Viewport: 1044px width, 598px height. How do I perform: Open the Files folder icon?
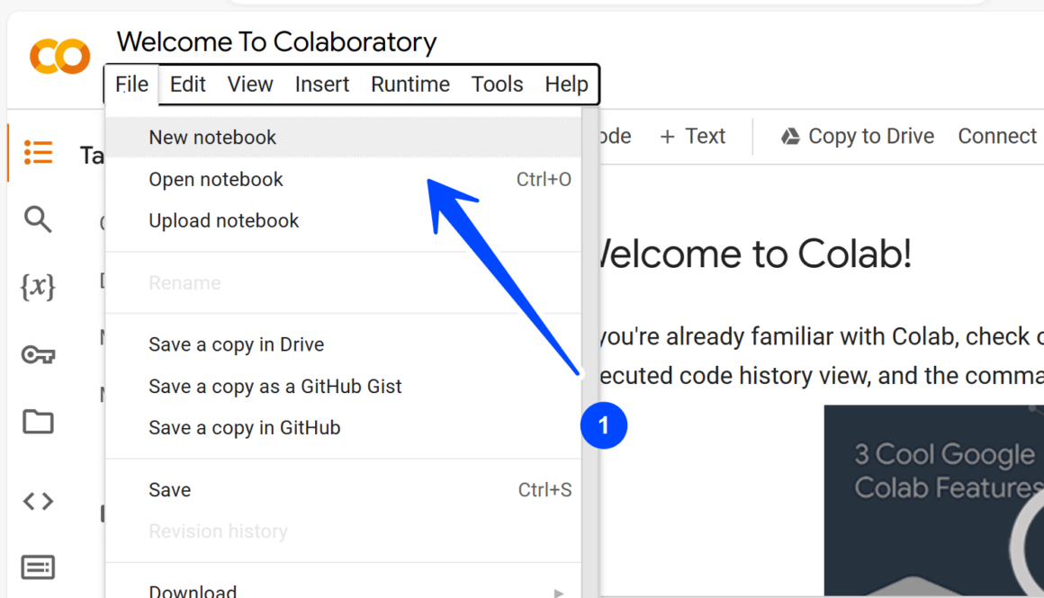tap(38, 422)
